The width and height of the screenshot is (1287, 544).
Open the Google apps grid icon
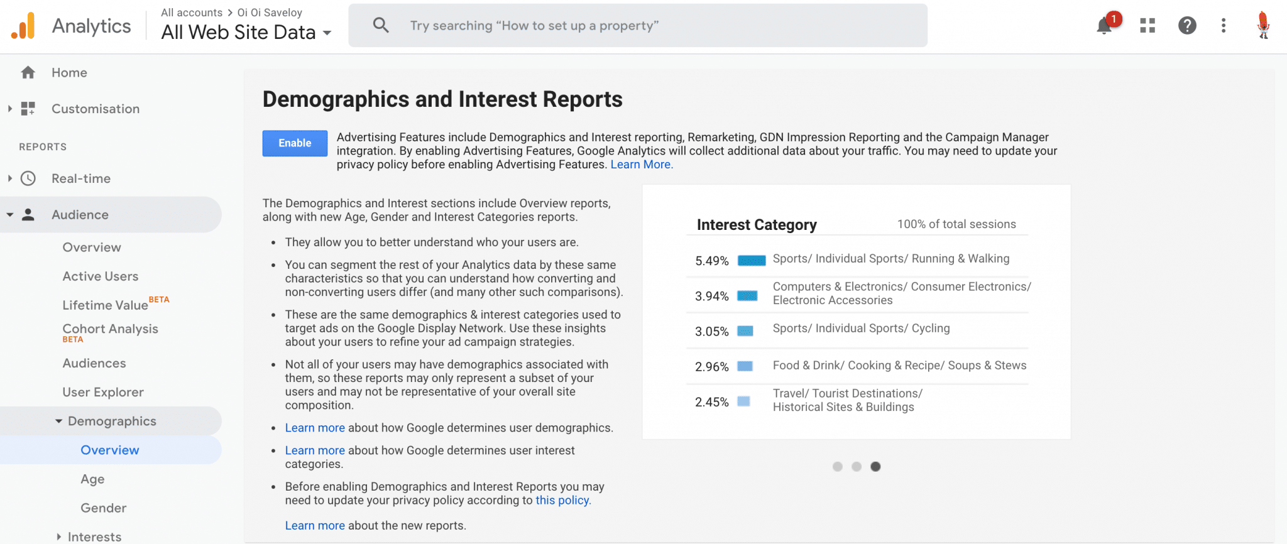click(x=1147, y=26)
